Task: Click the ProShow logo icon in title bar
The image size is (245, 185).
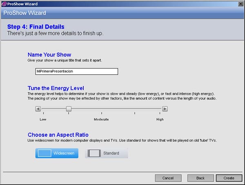Action: (4, 4)
